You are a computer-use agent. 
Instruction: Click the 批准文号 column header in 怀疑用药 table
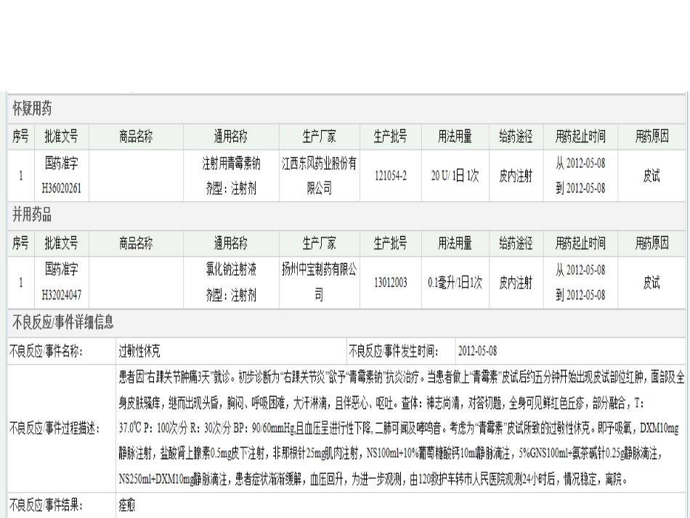pos(62,137)
